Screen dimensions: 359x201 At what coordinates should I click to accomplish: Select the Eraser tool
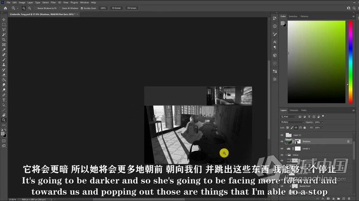coord(4,75)
